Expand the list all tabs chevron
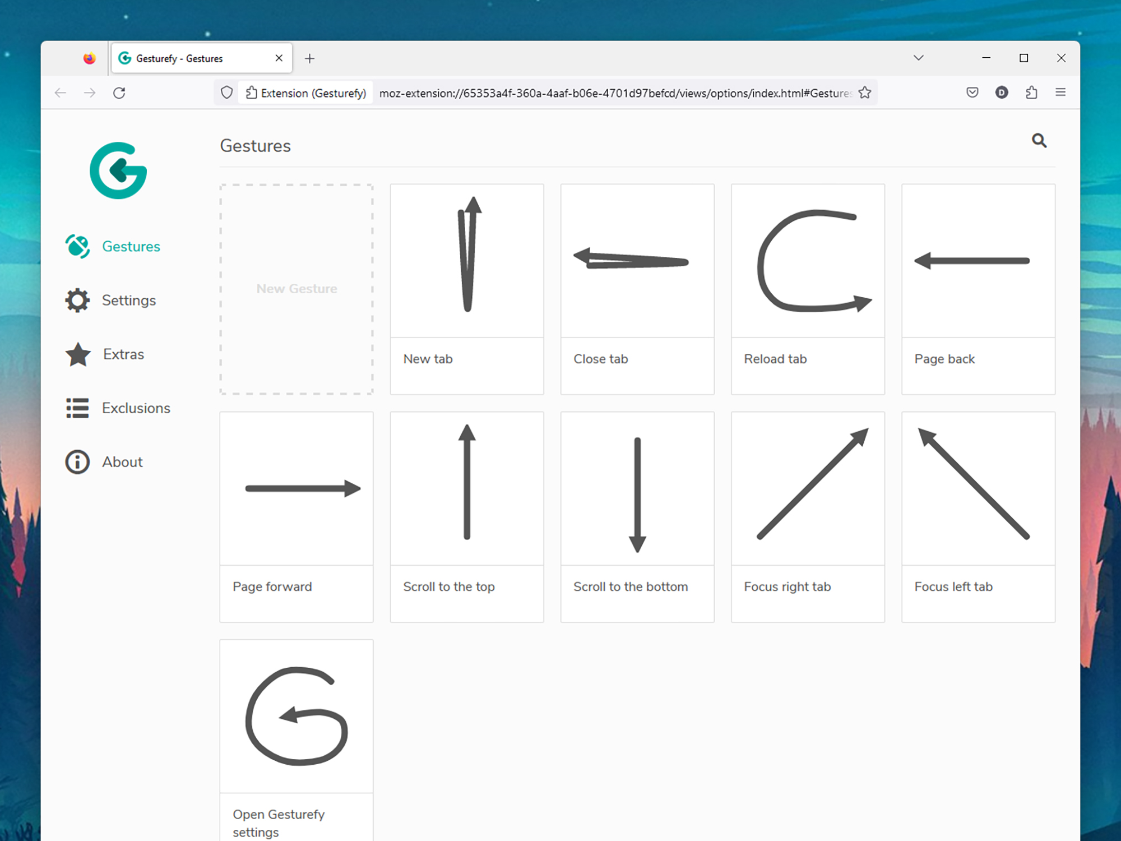Screen dimensions: 1121x841 [x=918, y=58]
